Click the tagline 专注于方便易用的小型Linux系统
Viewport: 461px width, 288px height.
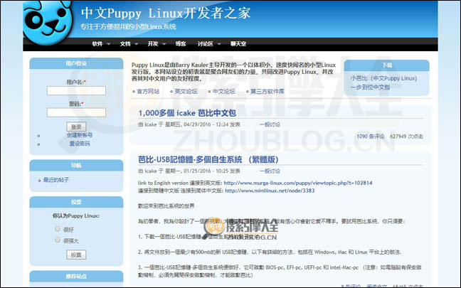pos(128,27)
